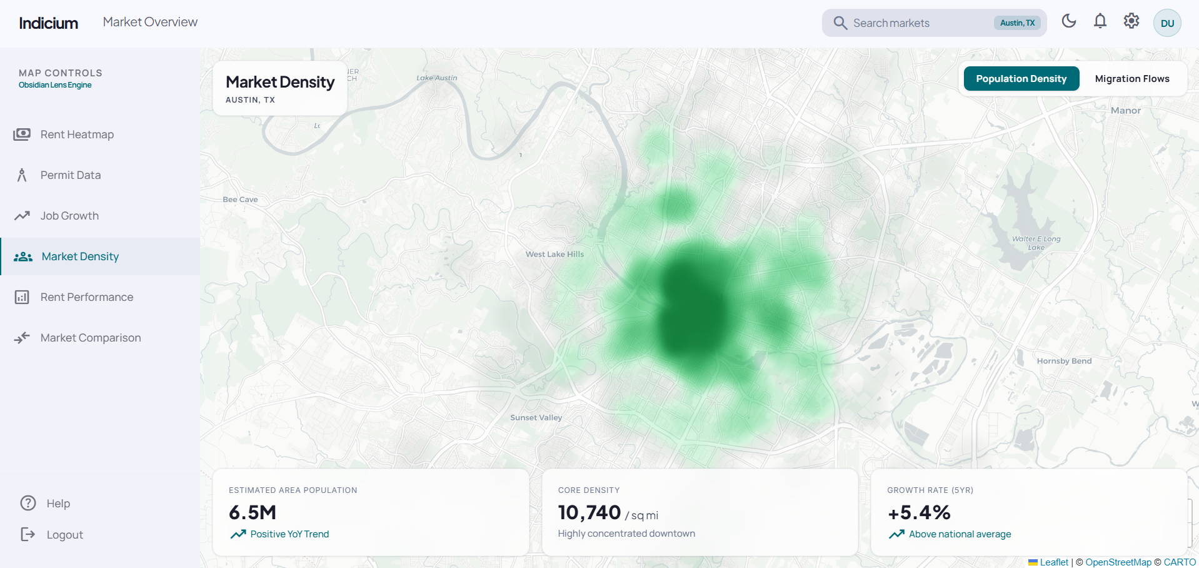Click the Austin, TX search tag
The height and width of the screenshot is (568, 1199).
point(1017,23)
